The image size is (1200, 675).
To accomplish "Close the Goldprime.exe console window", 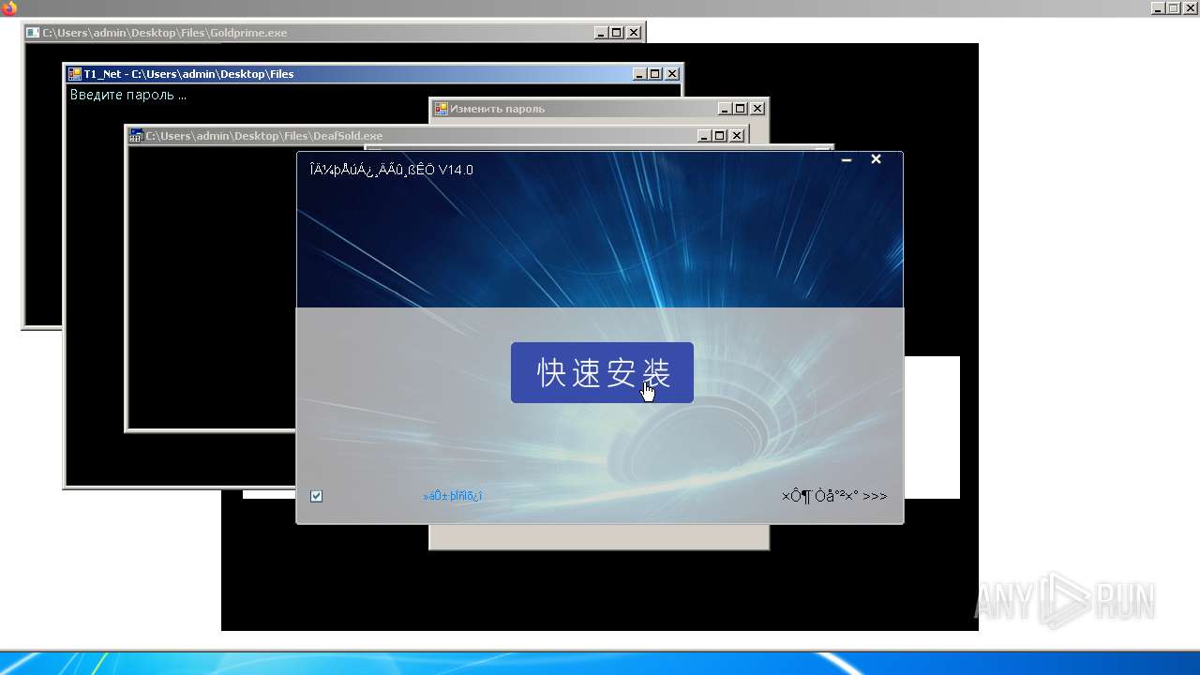I will (634, 33).
